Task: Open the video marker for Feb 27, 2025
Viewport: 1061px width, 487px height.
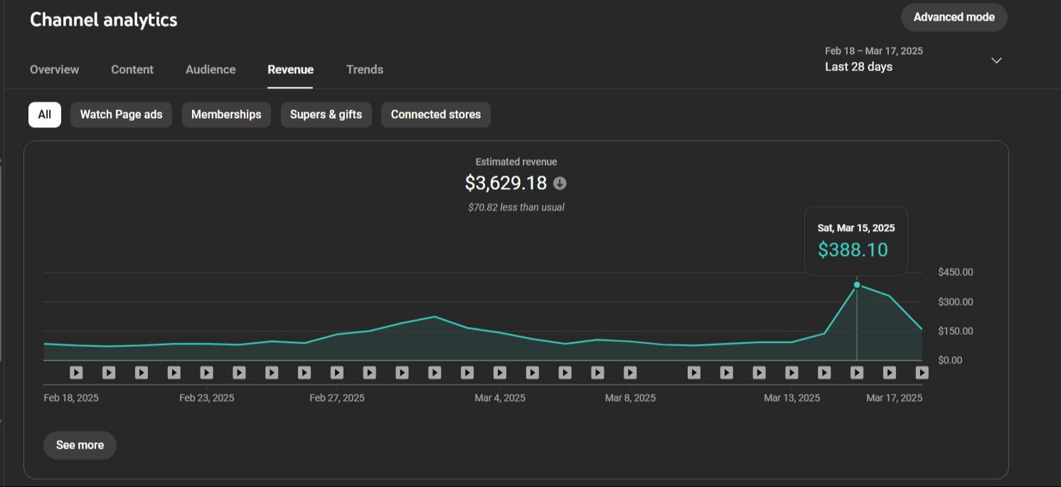Action: 337,373
